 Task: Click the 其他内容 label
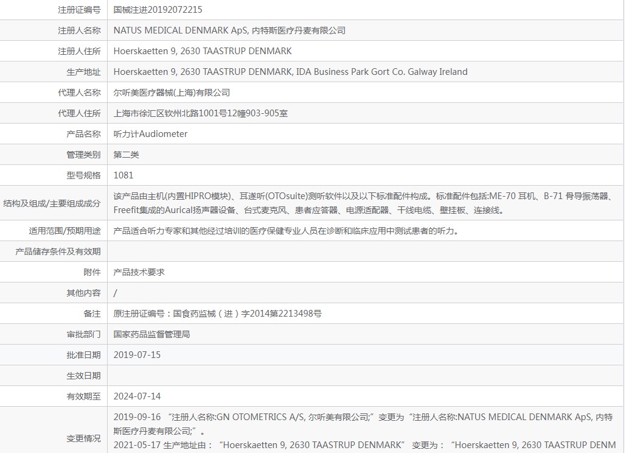83,293
